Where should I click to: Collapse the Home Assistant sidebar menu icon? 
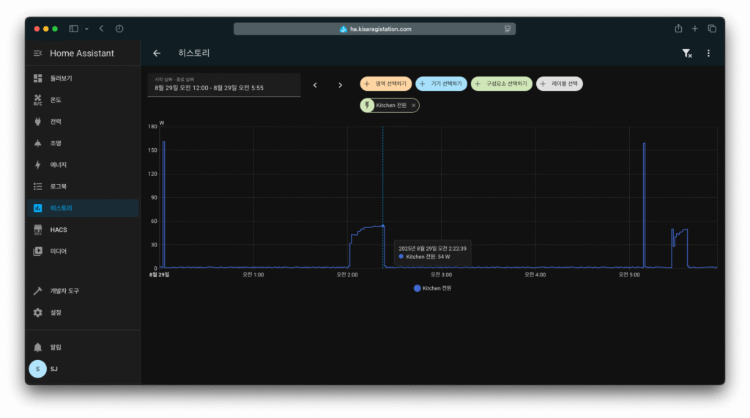(x=38, y=54)
